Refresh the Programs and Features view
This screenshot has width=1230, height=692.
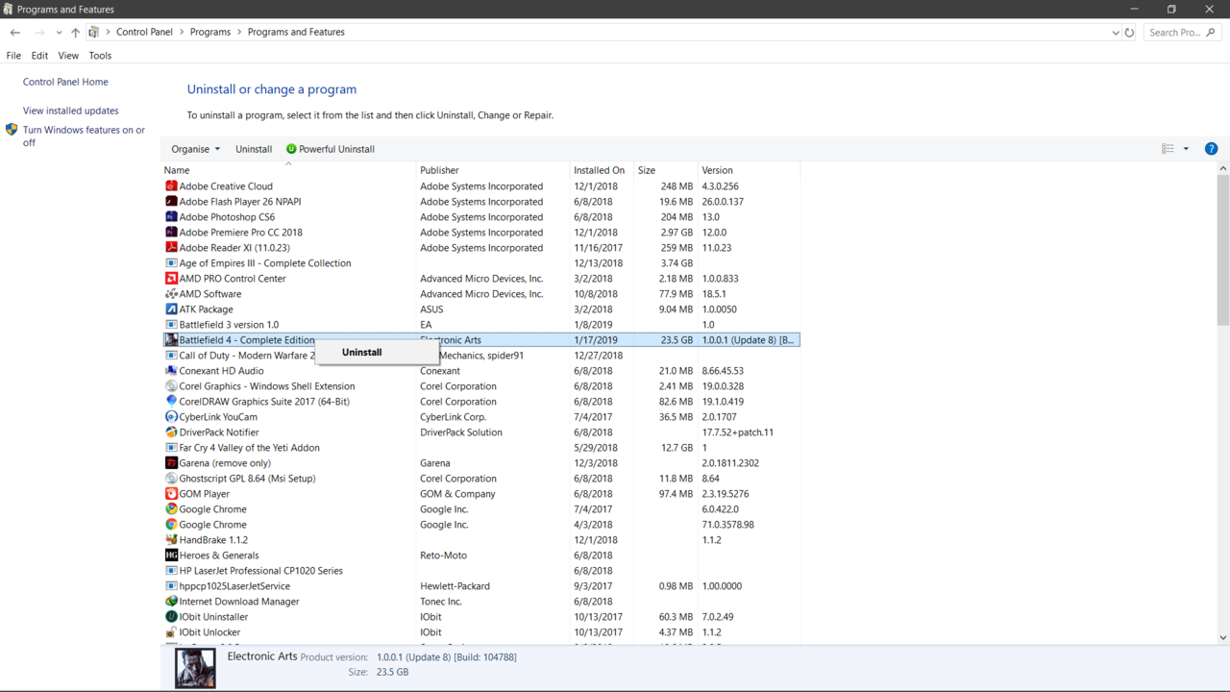[x=1129, y=33]
